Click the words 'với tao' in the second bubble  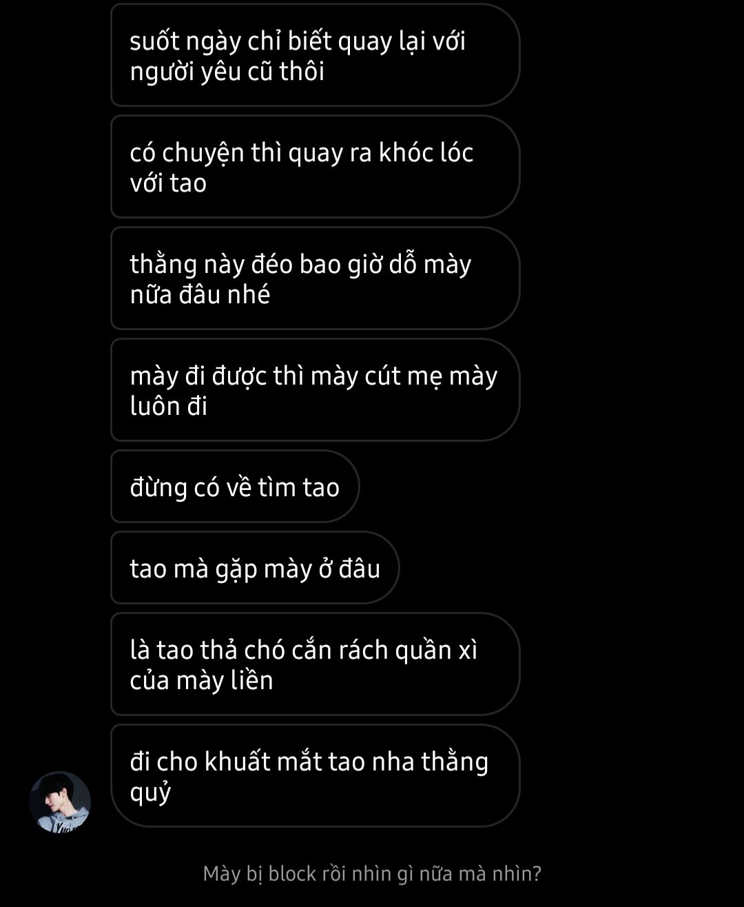(168, 183)
